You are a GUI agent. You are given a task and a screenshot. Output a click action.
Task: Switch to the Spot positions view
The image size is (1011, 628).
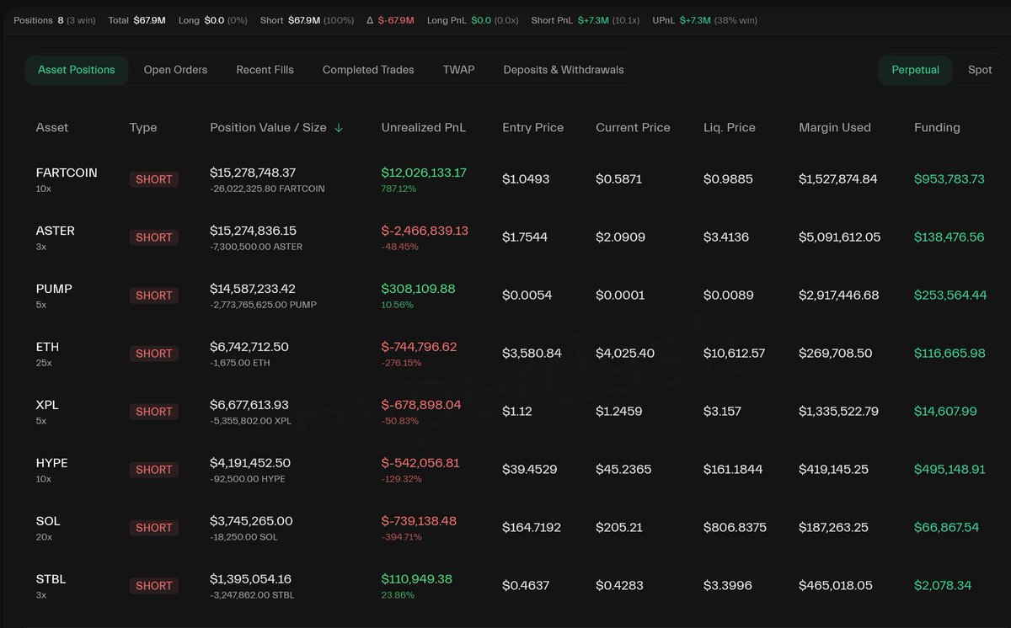coord(980,70)
